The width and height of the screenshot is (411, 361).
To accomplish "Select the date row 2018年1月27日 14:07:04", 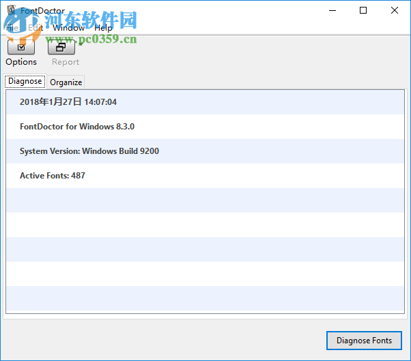I will coord(205,102).
